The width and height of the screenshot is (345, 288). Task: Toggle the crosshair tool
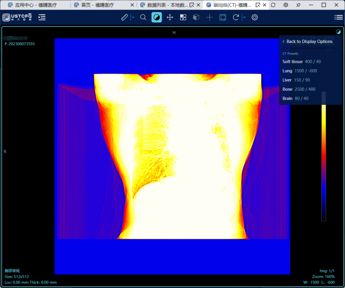click(209, 17)
